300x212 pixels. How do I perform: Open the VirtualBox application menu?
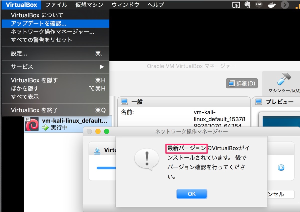click(x=21, y=4)
